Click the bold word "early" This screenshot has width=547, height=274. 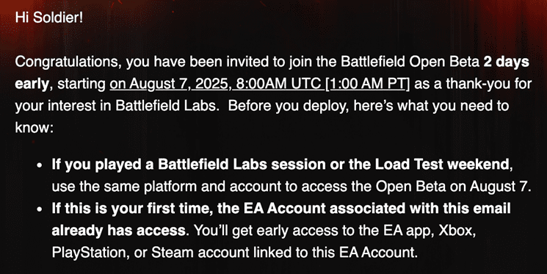coord(32,84)
